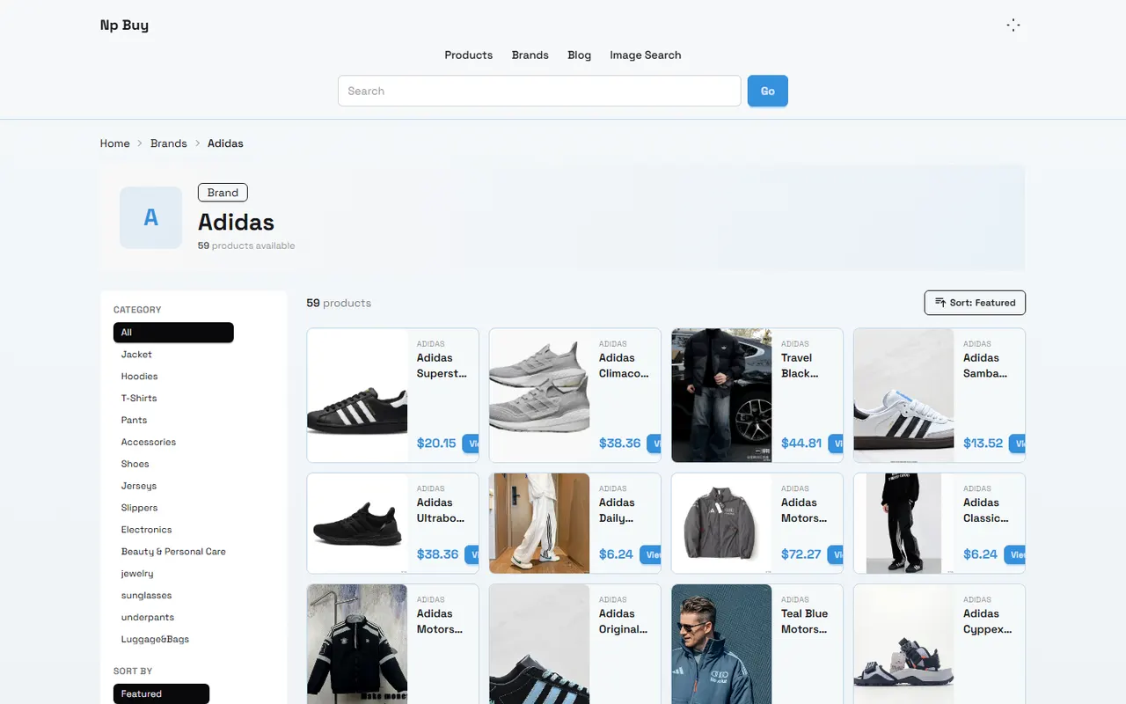
Task: Open grey Adidas Motorsport jacket image priced $72.27
Action: click(721, 524)
